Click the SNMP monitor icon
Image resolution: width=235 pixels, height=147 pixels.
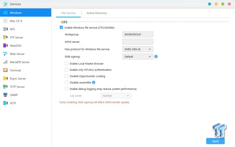5,95
